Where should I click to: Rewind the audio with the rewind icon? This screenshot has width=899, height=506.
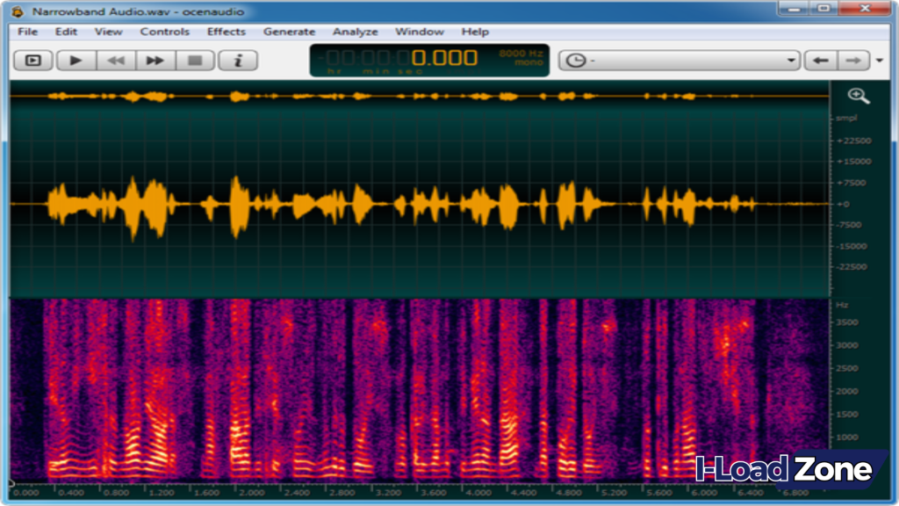115,60
